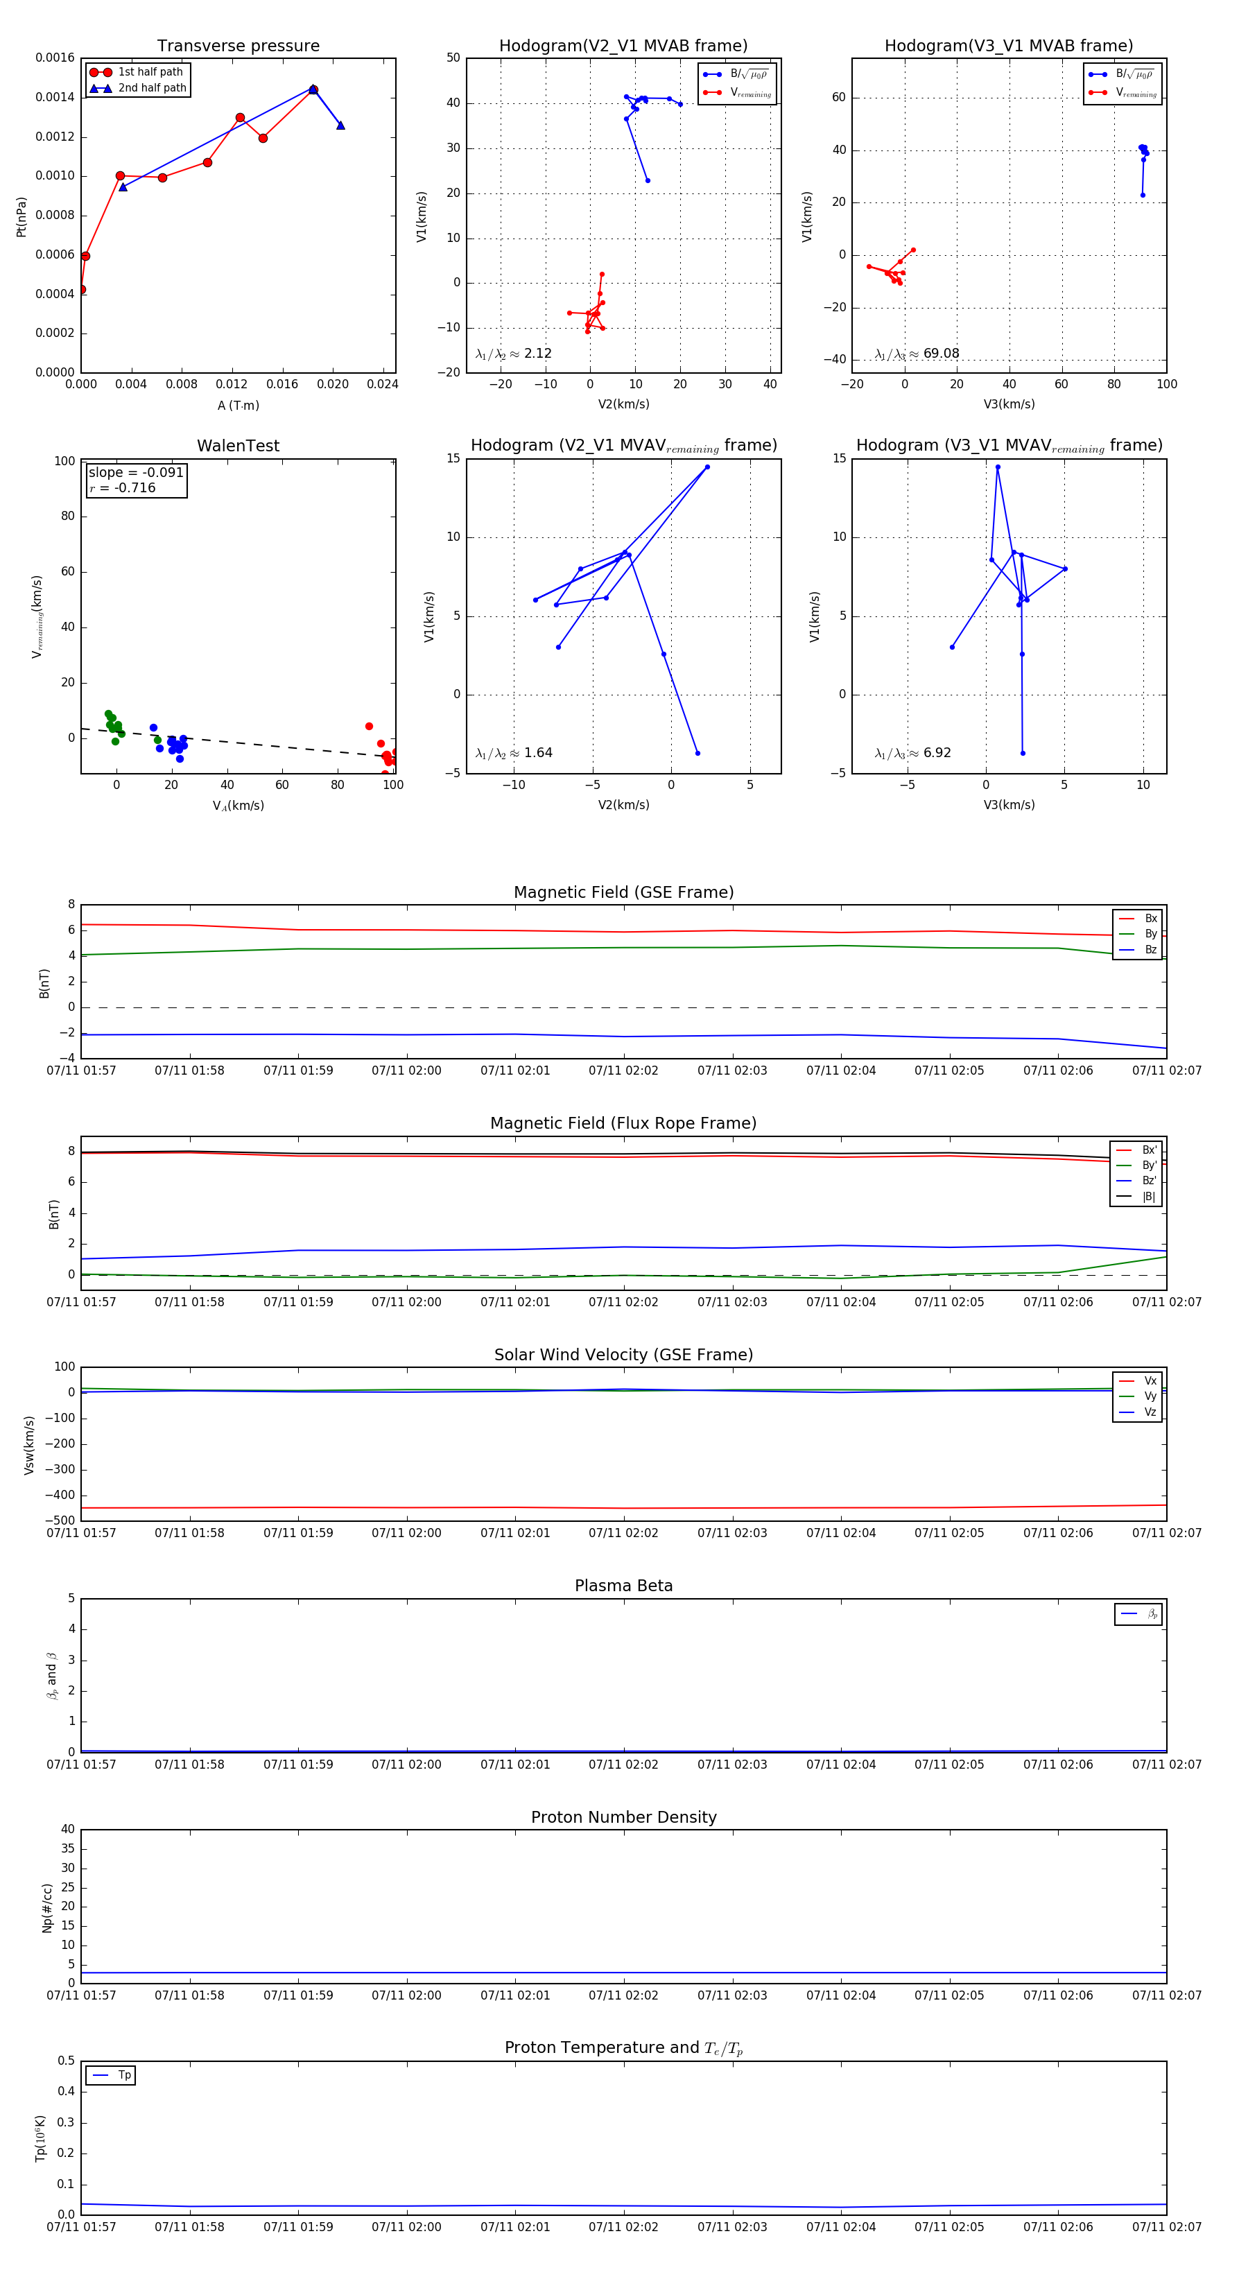1248x2288 pixels.
Task: Click the "Proton Number Density" title
Action: [623, 1817]
